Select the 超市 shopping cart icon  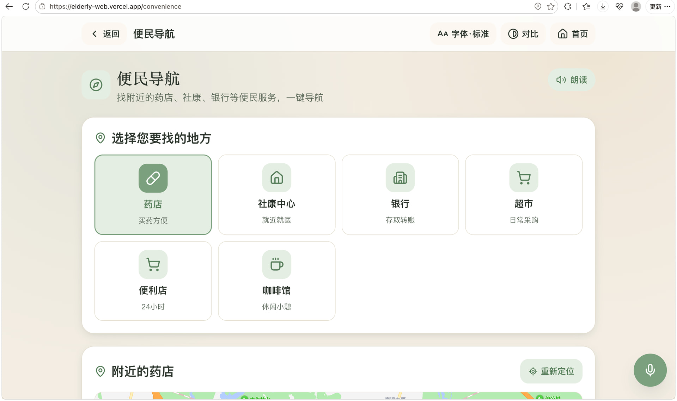click(x=524, y=178)
